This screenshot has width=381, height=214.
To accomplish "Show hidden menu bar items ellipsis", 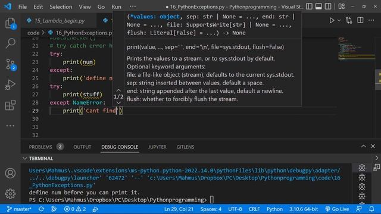I will point(133,7).
